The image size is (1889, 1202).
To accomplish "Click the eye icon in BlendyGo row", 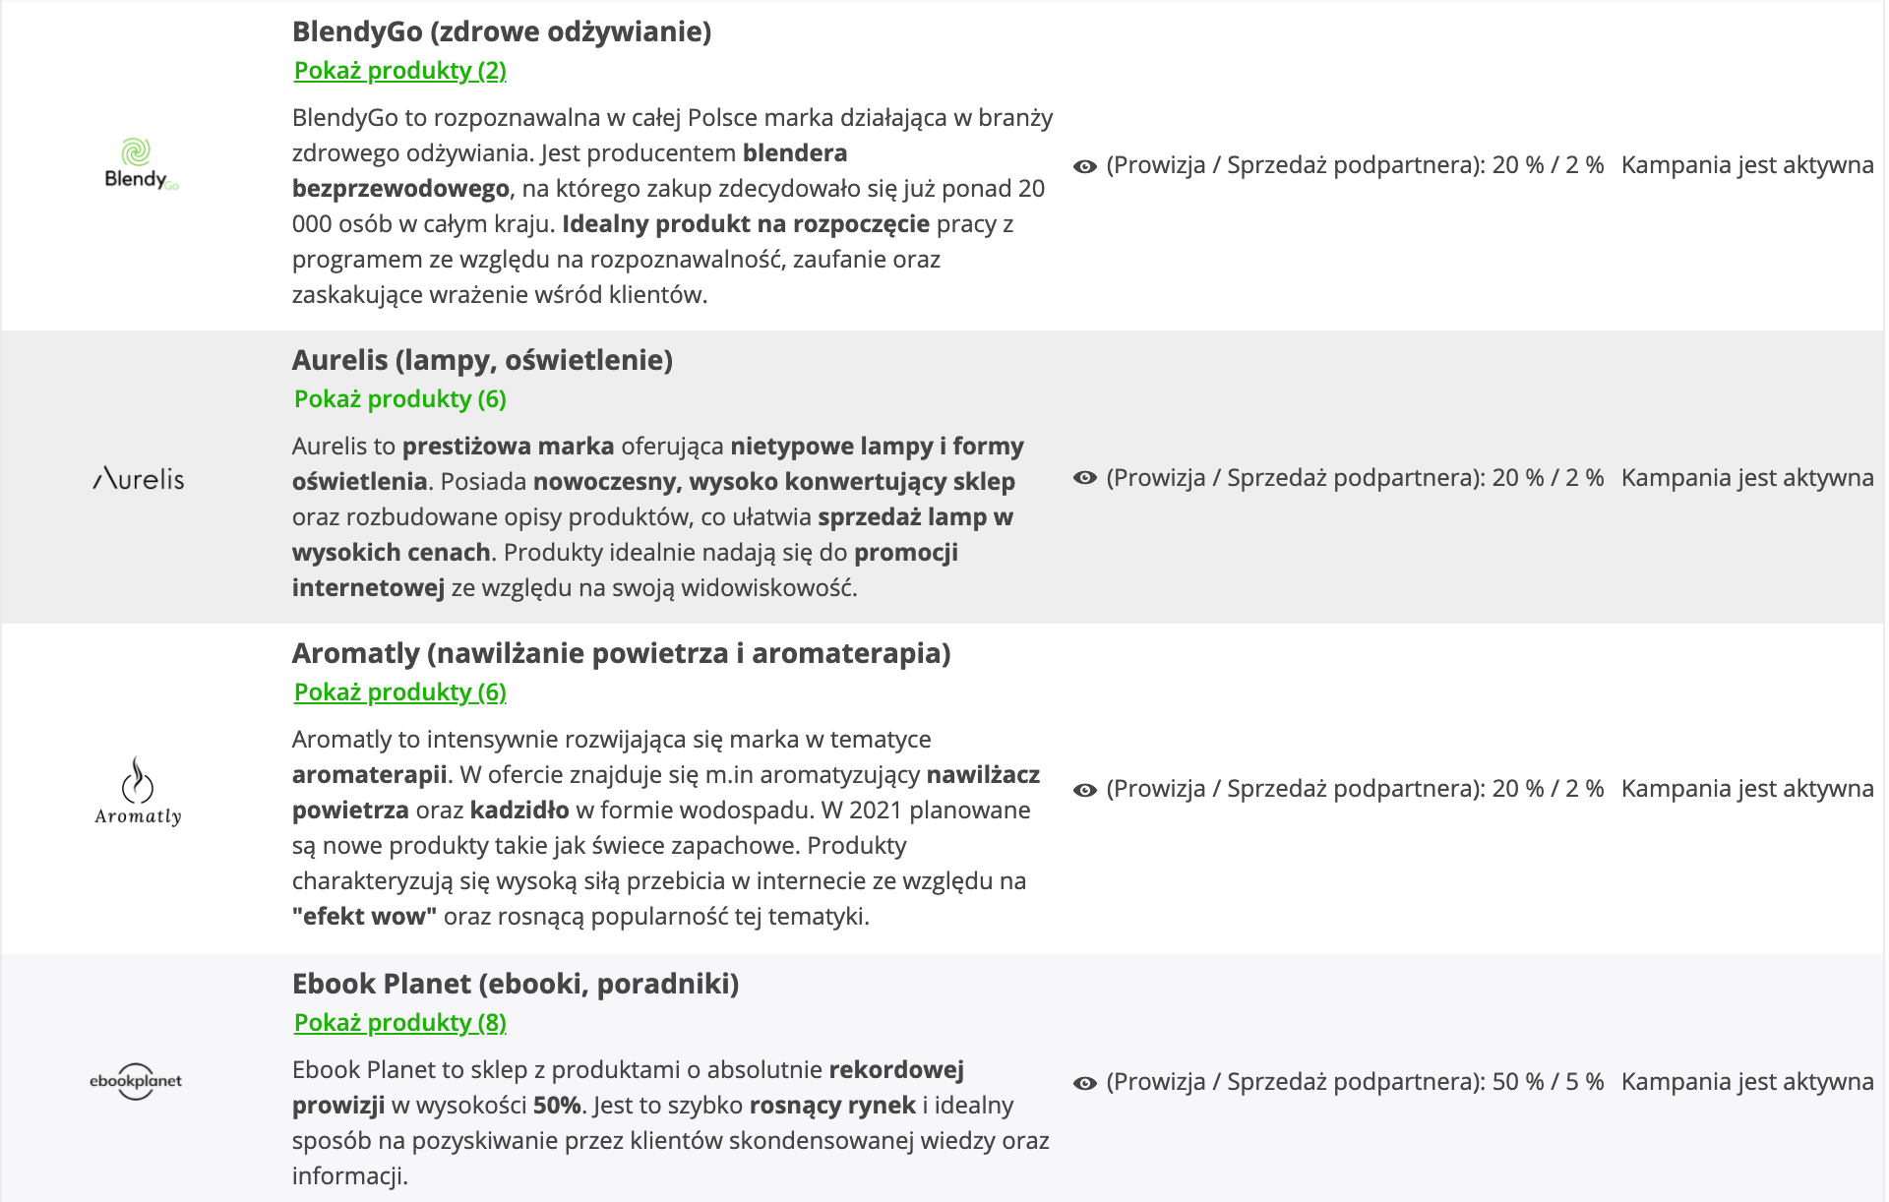I will tap(1085, 166).
